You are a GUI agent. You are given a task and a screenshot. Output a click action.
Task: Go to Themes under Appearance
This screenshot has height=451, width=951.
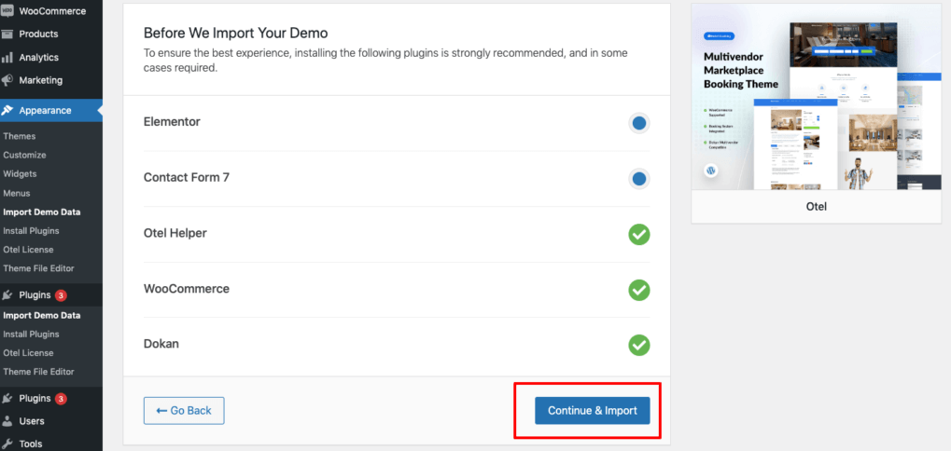click(20, 136)
